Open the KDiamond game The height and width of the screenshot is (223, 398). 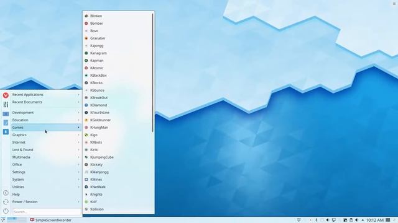point(118,105)
